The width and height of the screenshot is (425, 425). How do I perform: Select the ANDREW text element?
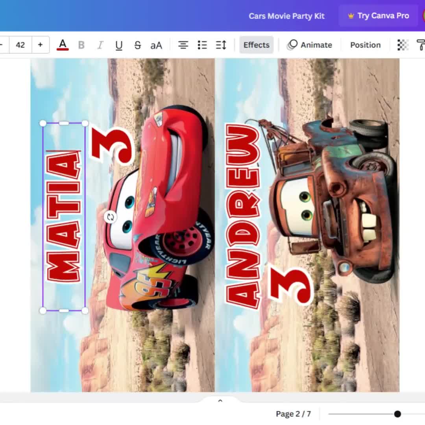243,216
